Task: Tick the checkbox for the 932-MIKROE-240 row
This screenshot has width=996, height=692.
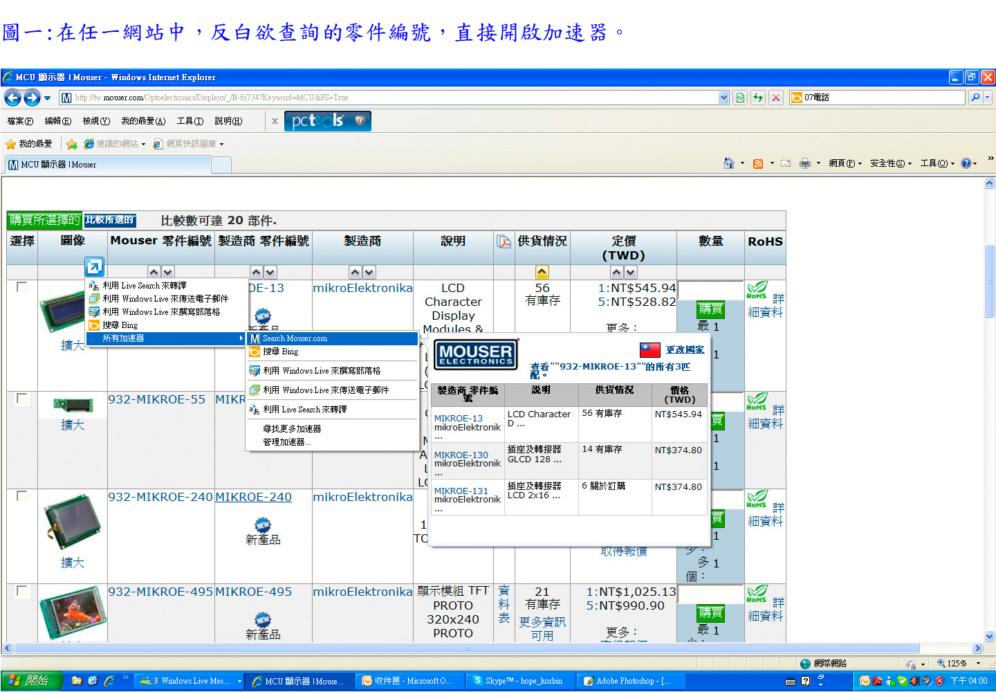Action: point(22,496)
